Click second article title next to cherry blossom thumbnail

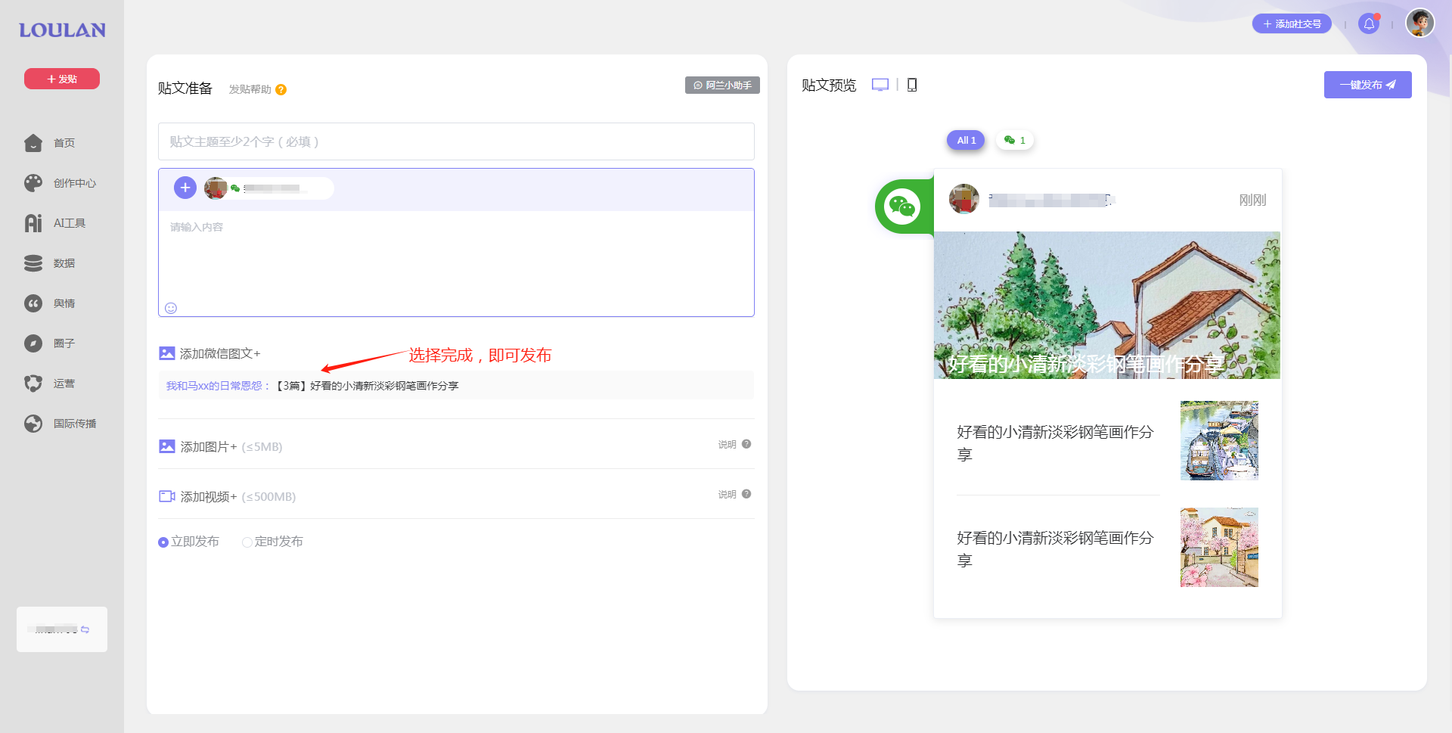point(1055,548)
